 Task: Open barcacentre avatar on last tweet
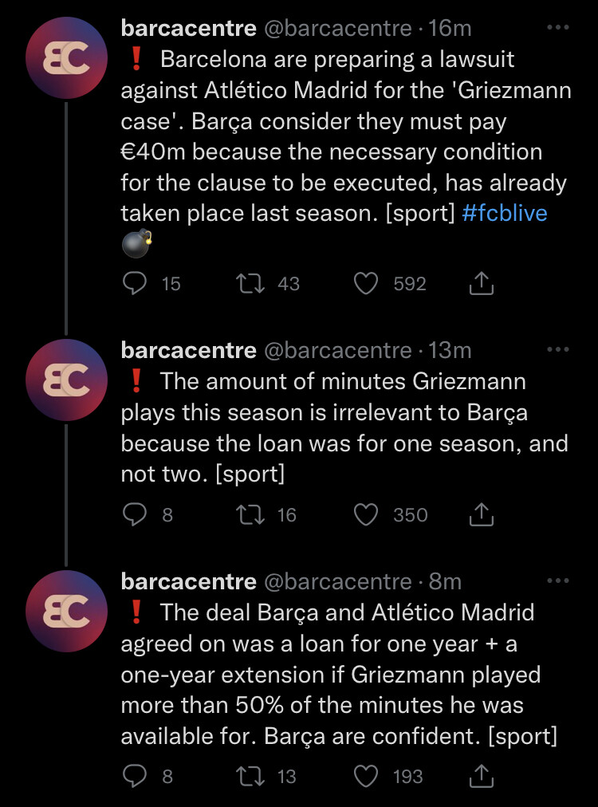pyautogui.click(x=66, y=612)
